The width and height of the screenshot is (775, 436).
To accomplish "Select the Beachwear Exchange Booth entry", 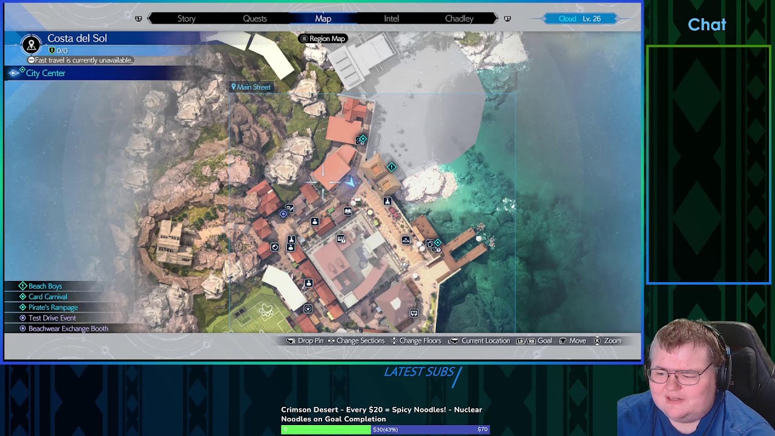I will coord(68,329).
